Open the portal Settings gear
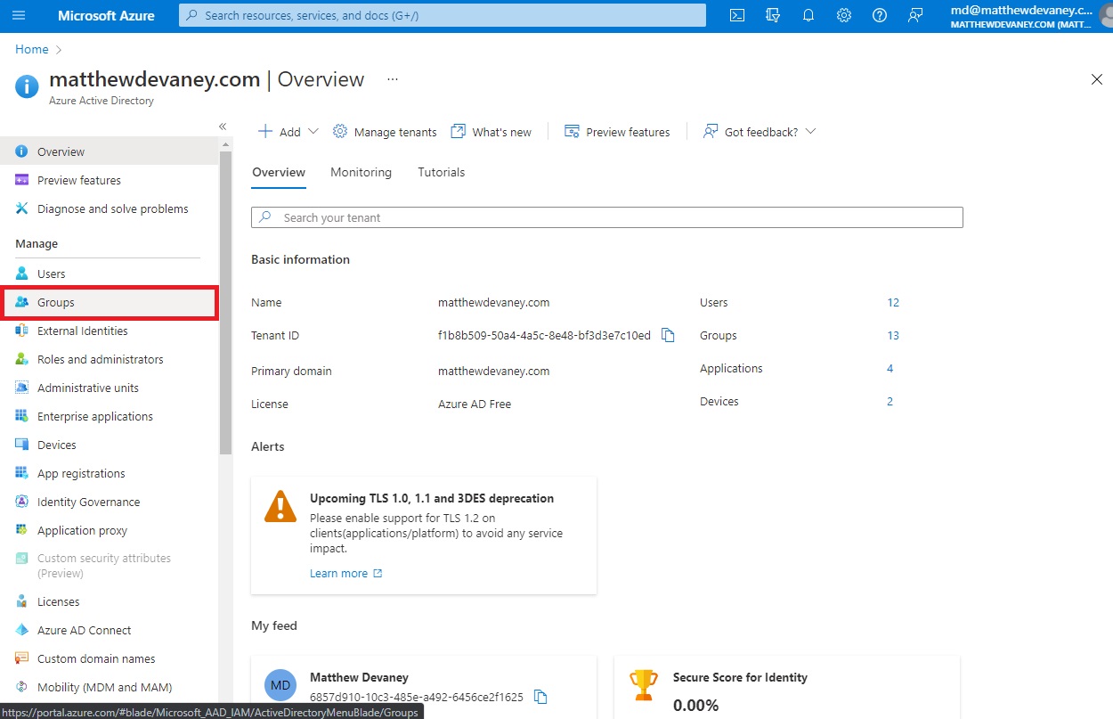 pos(844,15)
